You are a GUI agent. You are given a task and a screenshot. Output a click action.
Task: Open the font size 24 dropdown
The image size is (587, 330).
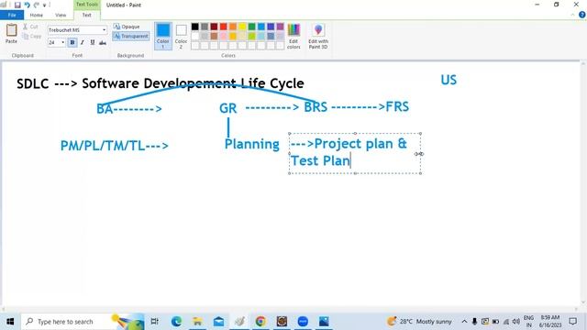(62, 43)
